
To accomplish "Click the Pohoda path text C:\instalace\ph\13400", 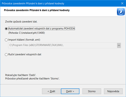I will point(26,33).
